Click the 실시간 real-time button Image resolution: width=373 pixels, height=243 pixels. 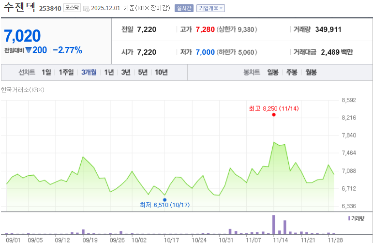click(x=184, y=8)
